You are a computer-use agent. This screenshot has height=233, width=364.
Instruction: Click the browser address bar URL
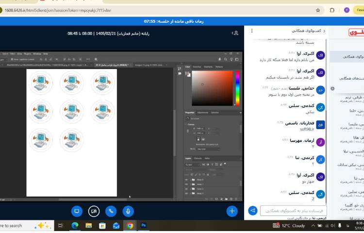tap(58, 10)
